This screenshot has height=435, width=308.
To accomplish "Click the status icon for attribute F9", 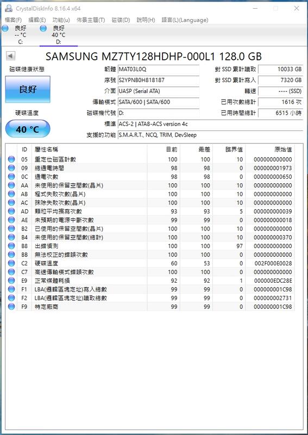I will point(11,307).
